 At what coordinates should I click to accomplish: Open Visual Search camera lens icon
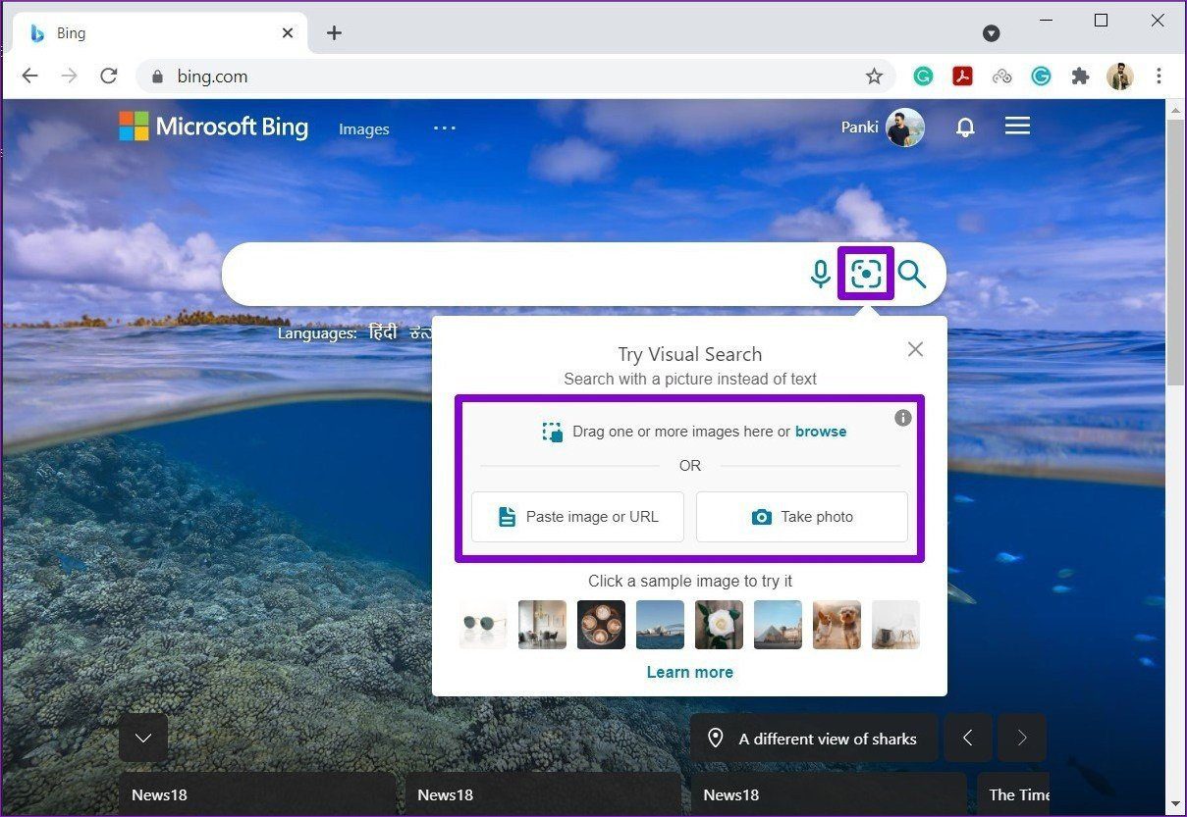[x=866, y=274]
